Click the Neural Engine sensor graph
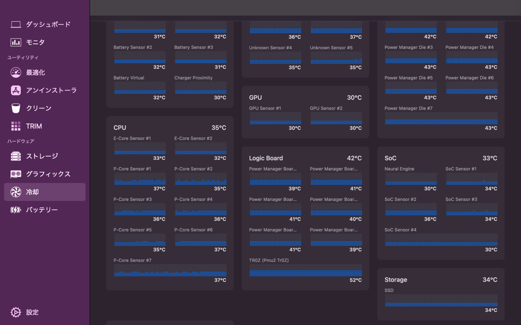The height and width of the screenshot is (325, 521). (x=411, y=179)
